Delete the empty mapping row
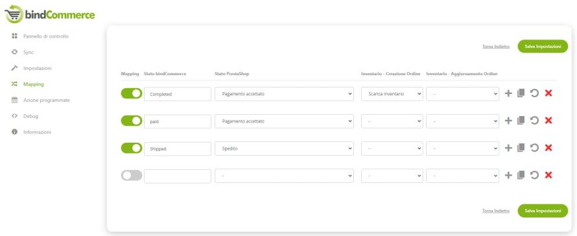Screen dimensions: 577x236 [x=548, y=175]
